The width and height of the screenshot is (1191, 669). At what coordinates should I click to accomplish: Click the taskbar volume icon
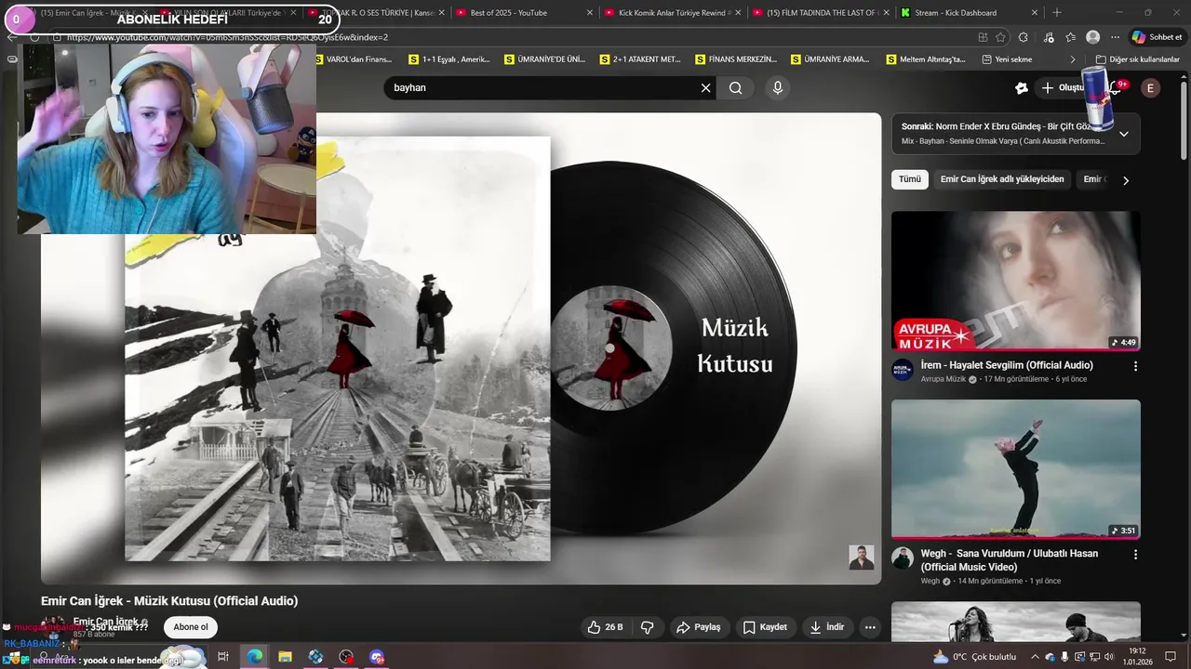[1108, 657]
